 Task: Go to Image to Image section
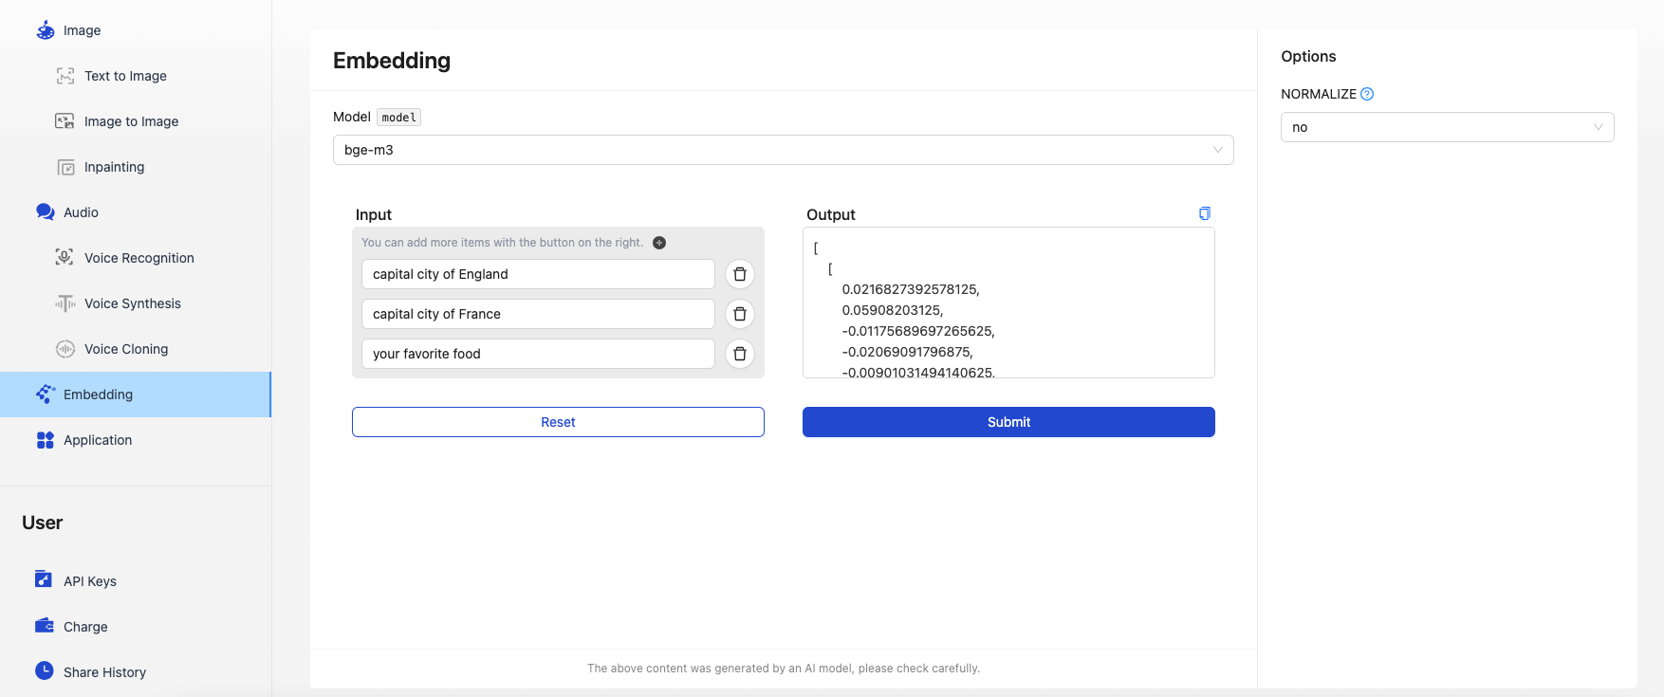131,121
